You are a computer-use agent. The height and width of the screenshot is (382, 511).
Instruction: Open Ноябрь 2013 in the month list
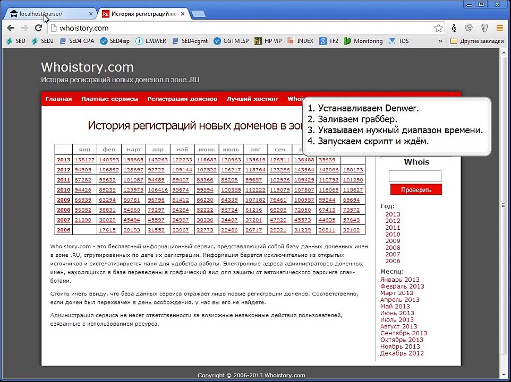[400, 346]
